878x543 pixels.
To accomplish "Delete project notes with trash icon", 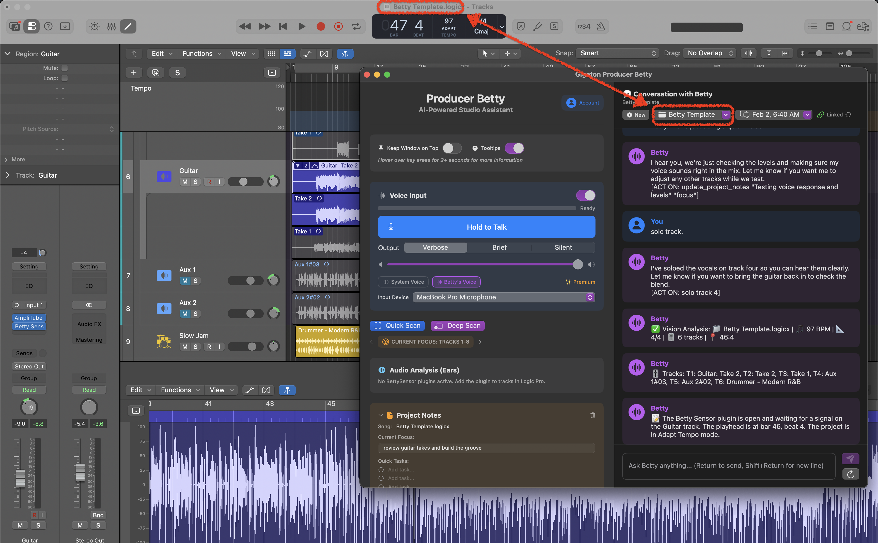I will [592, 415].
